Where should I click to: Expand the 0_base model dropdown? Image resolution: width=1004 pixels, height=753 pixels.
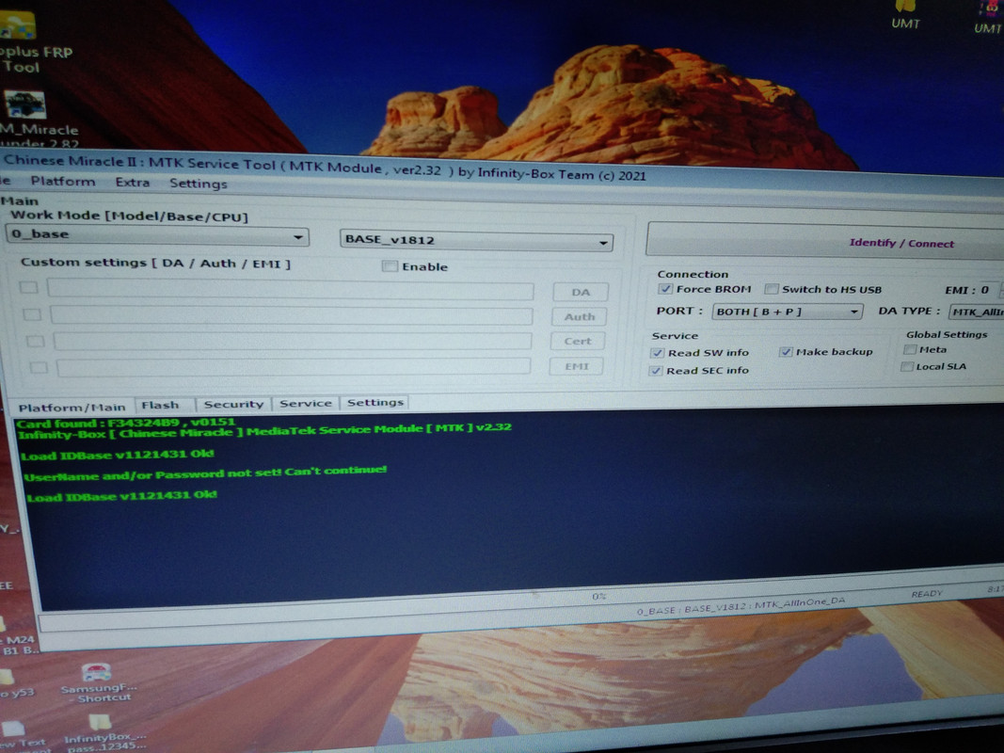[157, 235]
